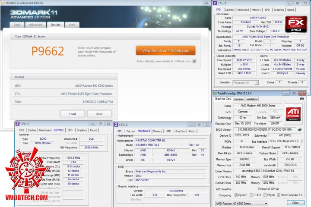Open Caches tab in top-right CPU-Z window
This screenshot has width=311, height=207.
[x=229, y=10]
